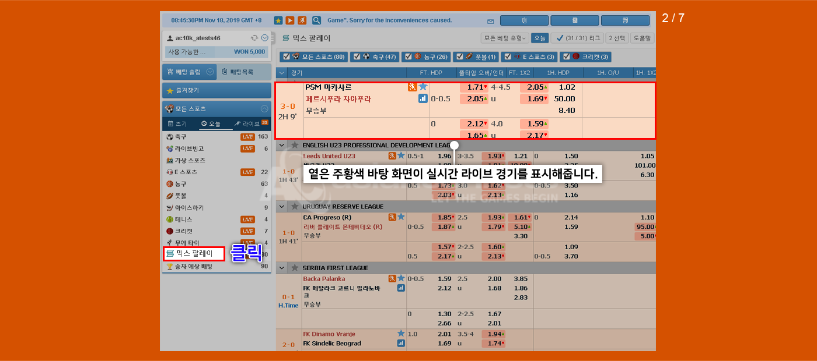Favorite the URUGUAY RESERVE LEAGUE star
Viewport: 817px width, 361px height.
pos(295,207)
